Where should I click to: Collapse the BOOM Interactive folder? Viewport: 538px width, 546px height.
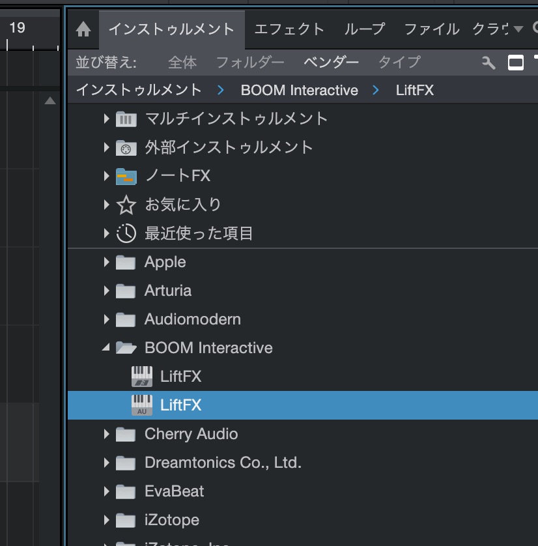pos(106,347)
